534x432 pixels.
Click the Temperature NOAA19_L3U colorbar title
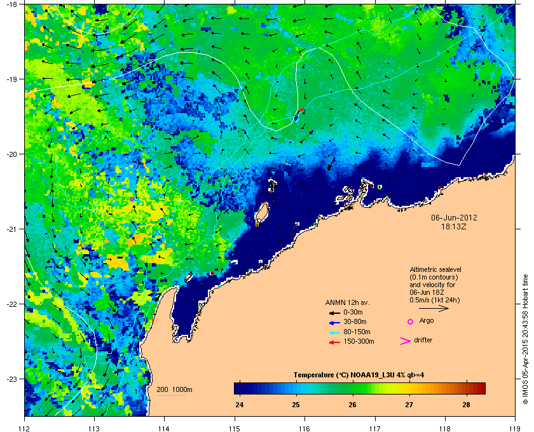[x=359, y=375]
